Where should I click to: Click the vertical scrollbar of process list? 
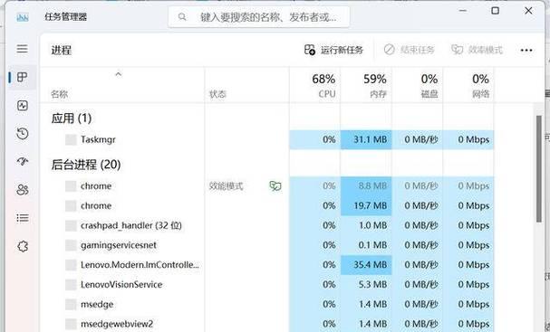[539, 169]
